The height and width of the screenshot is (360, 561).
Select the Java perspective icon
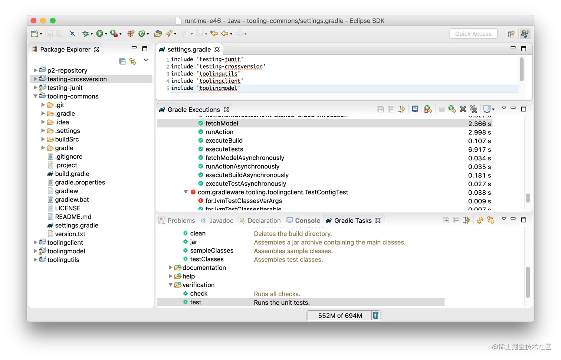click(525, 34)
